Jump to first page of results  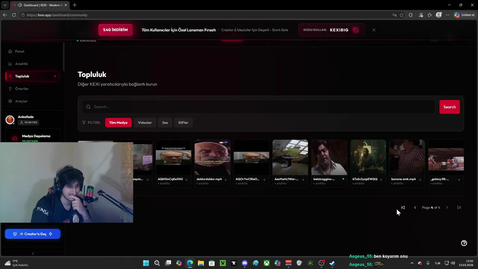click(x=403, y=207)
